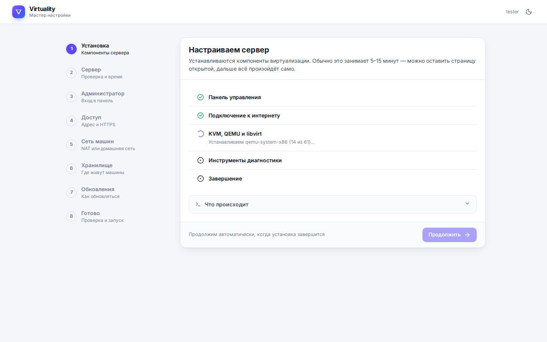Click the Virtuality logo icon

pos(19,12)
